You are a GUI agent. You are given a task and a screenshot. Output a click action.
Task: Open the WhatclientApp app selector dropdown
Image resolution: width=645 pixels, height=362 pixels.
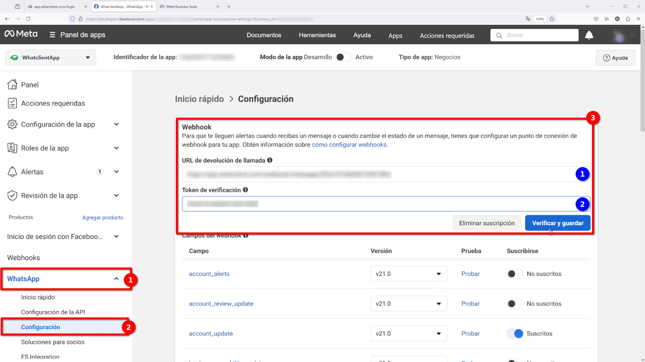click(x=51, y=57)
